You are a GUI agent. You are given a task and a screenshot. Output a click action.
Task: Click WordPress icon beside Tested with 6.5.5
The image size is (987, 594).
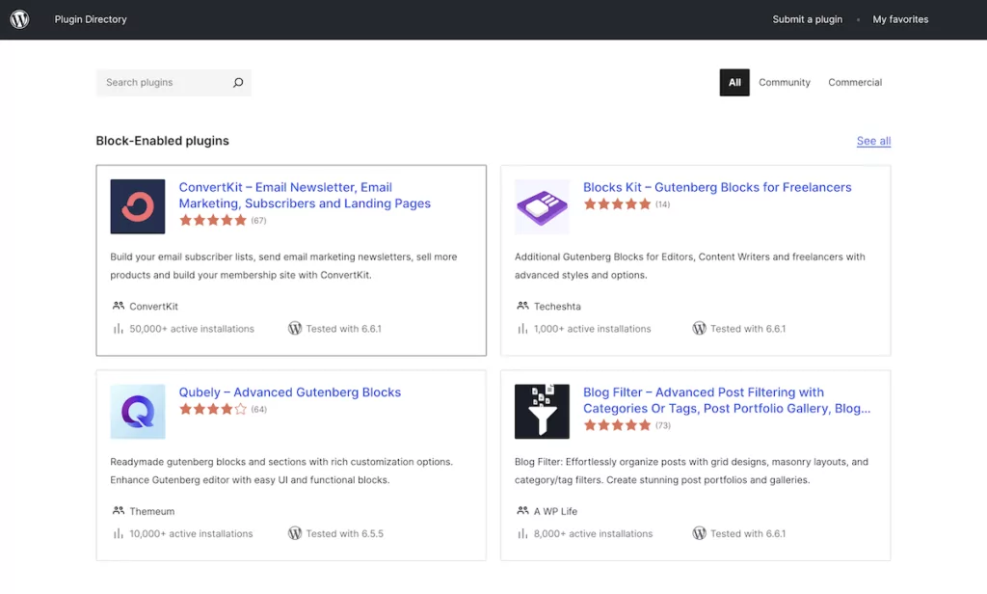point(295,533)
